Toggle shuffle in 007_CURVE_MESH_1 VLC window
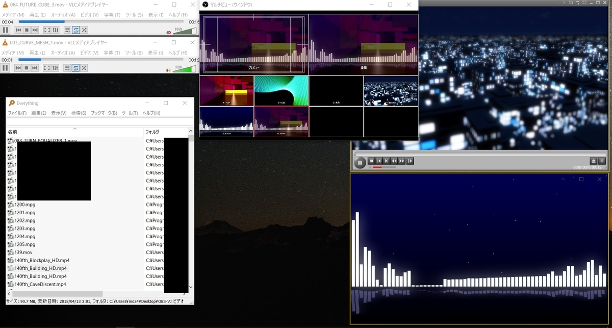 (x=84, y=68)
